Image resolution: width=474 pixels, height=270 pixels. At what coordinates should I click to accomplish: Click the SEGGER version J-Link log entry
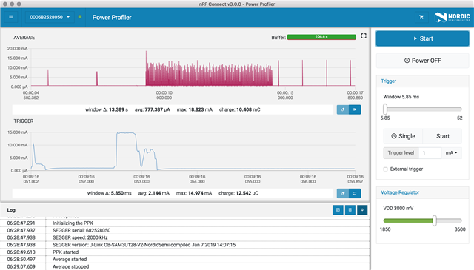[144, 245]
